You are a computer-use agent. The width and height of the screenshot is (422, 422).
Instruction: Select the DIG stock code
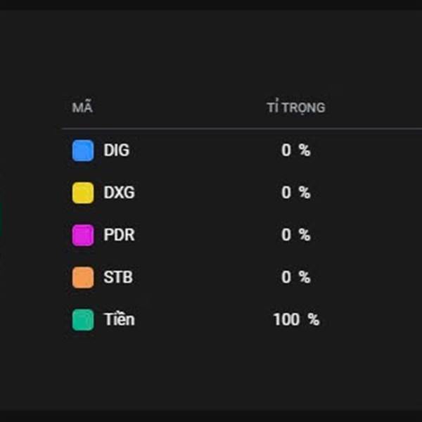pos(117,151)
